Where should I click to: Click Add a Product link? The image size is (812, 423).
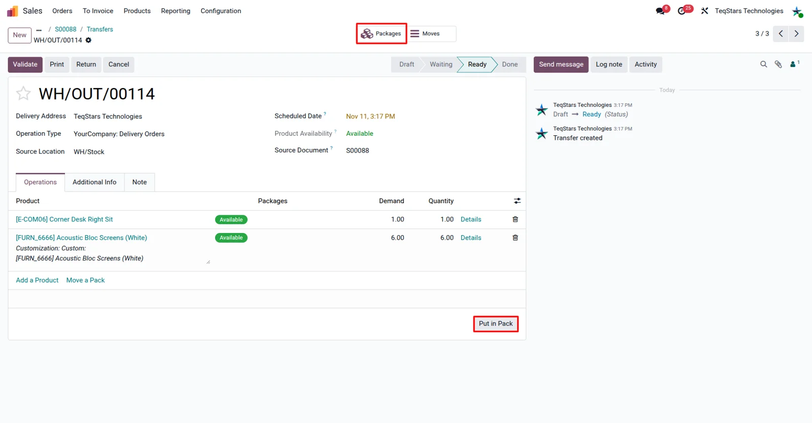[x=37, y=280]
